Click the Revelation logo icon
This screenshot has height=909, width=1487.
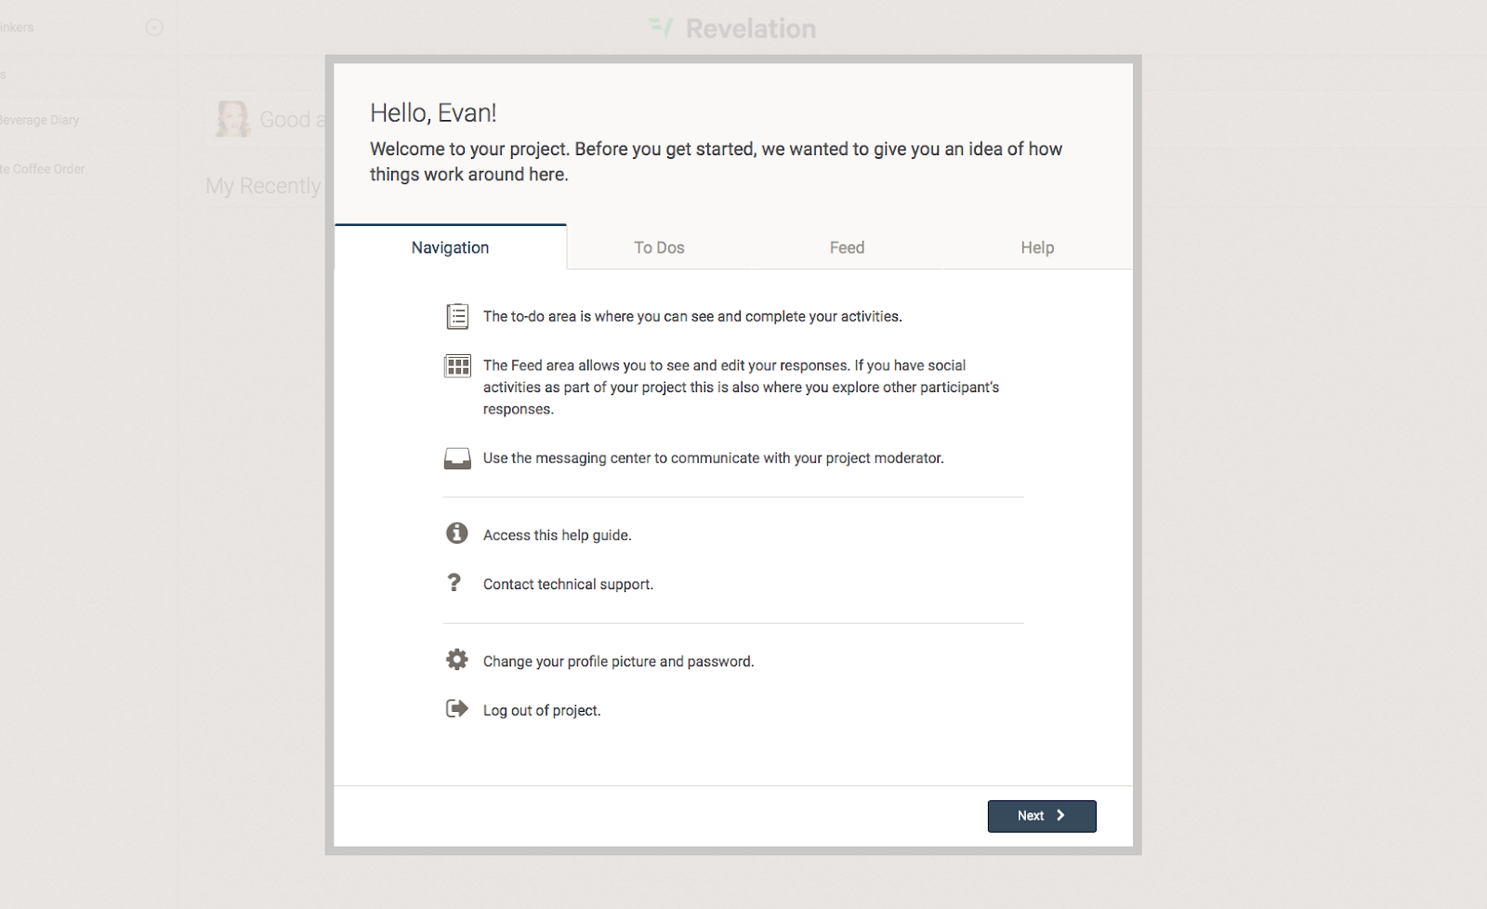click(661, 28)
